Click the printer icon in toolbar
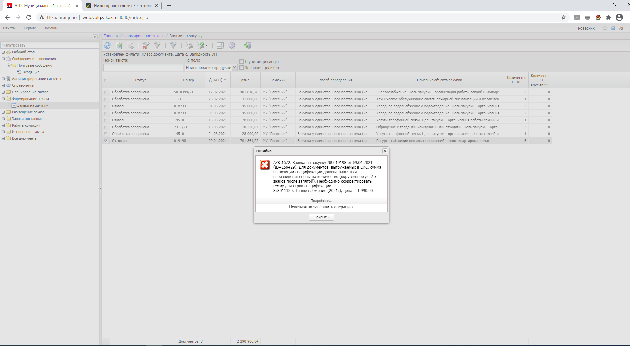 pyautogui.click(x=189, y=45)
